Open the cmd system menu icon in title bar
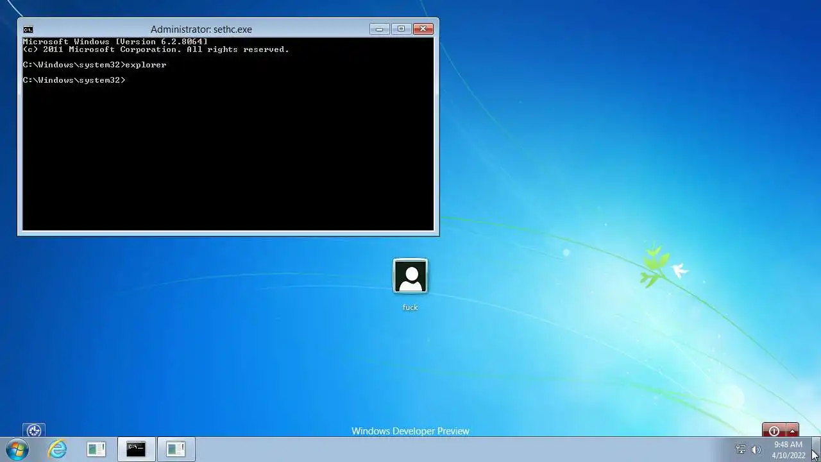 pos(28,29)
